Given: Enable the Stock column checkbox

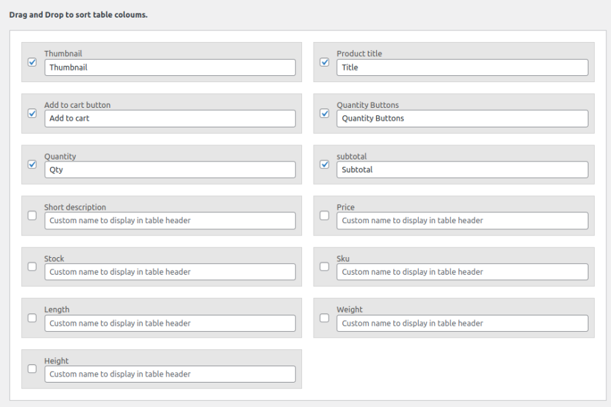Looking at the screenshot, I should [32, 267].
